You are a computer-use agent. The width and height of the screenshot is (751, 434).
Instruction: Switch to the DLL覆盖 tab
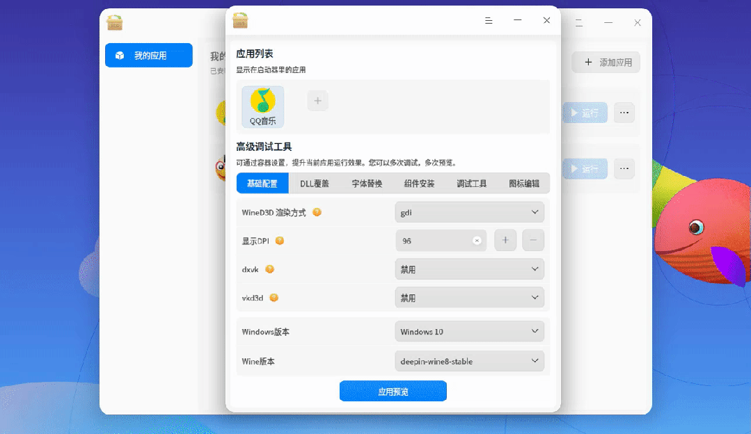click(x=315, y=183)
